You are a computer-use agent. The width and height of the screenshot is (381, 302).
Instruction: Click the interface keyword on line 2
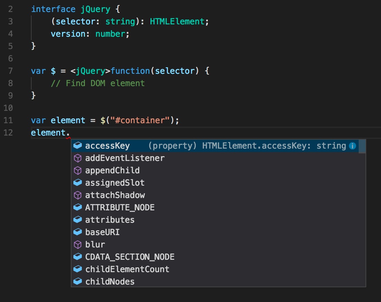pyautogui.click(x=53, y=9)
